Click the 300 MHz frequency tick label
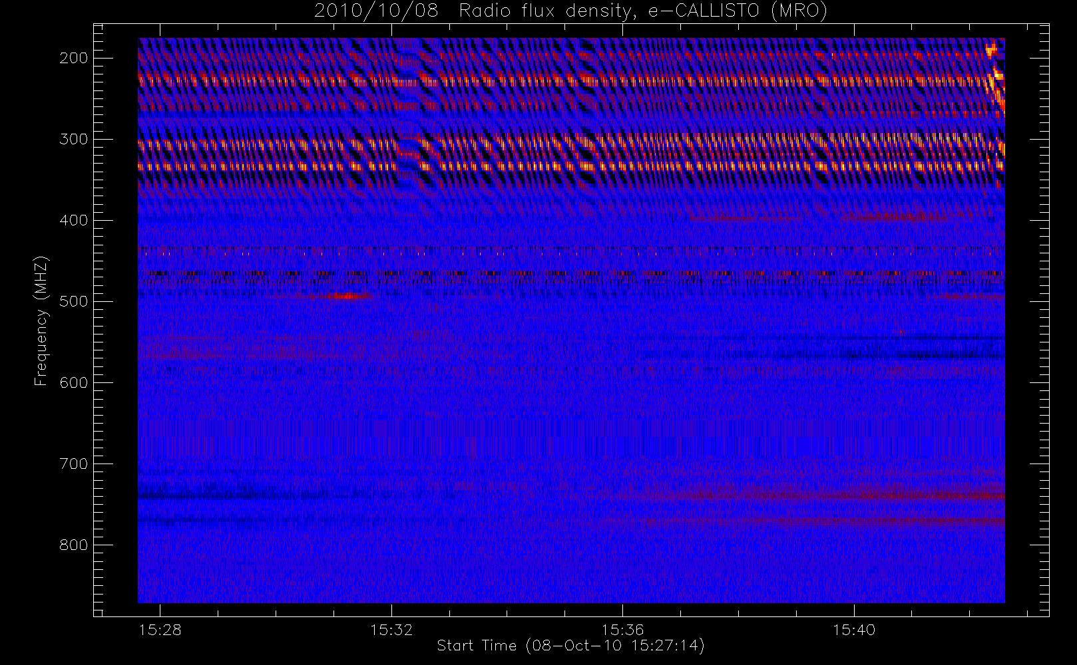 pyautogui.click(x=73, y=139)
